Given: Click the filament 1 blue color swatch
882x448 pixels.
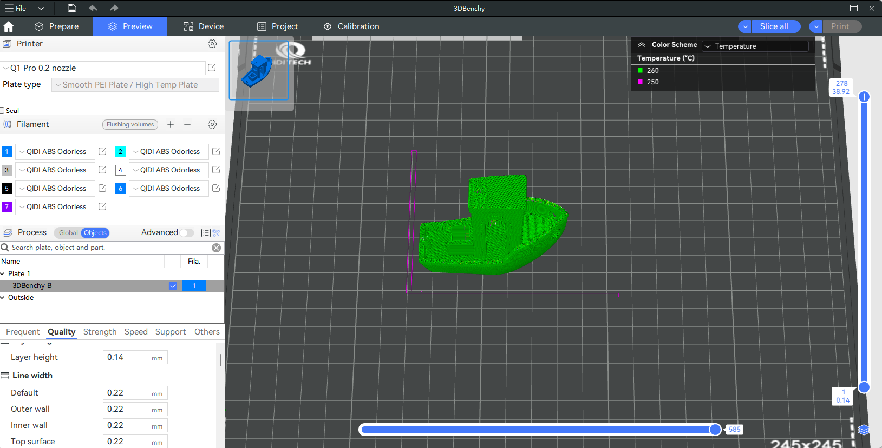Looking at the screenshot, I should point(7,152).
